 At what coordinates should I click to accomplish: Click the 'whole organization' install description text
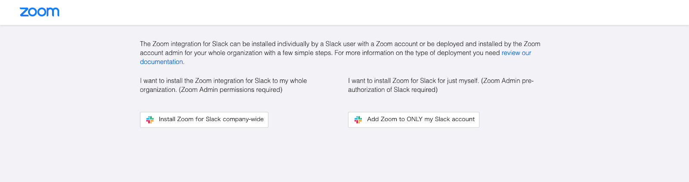(223, 85)
